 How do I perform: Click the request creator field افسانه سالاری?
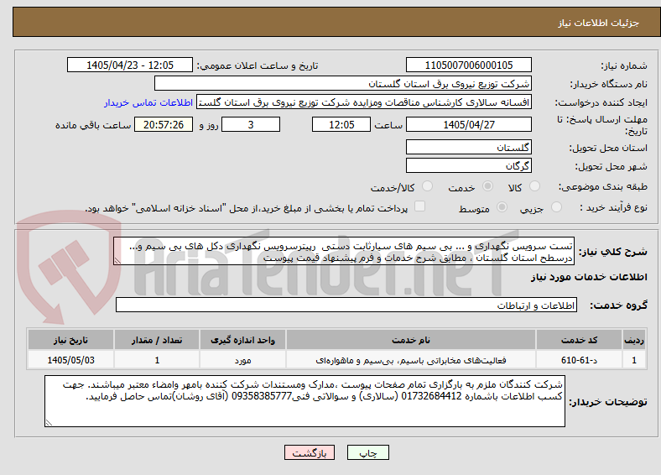[364, 102]
